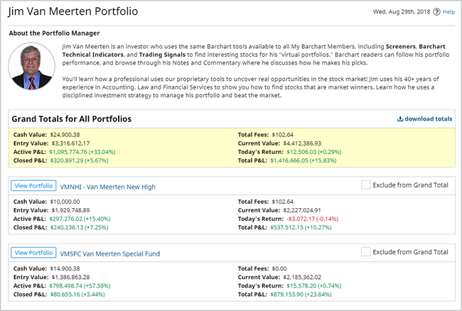Click VMSPC active P&L $798,498.74
The image size is (462, 311).
point(80,285)
